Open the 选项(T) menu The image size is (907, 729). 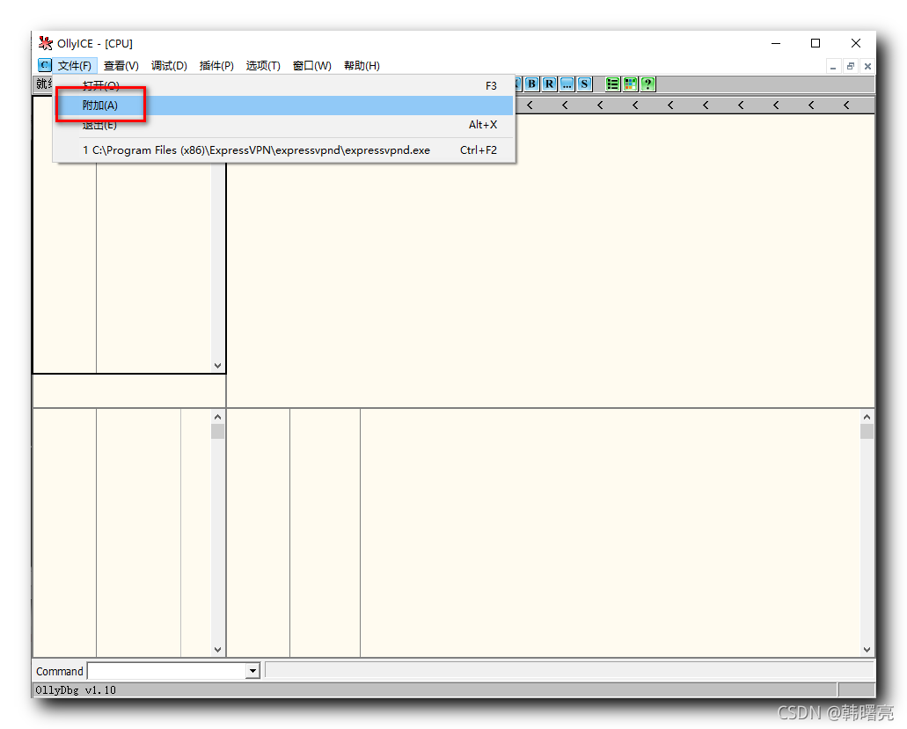[263, 66]
